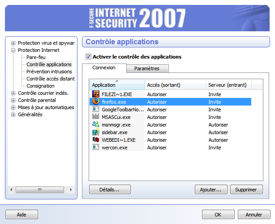
Task: Click the Supprimer button
Action: [246, 190]
